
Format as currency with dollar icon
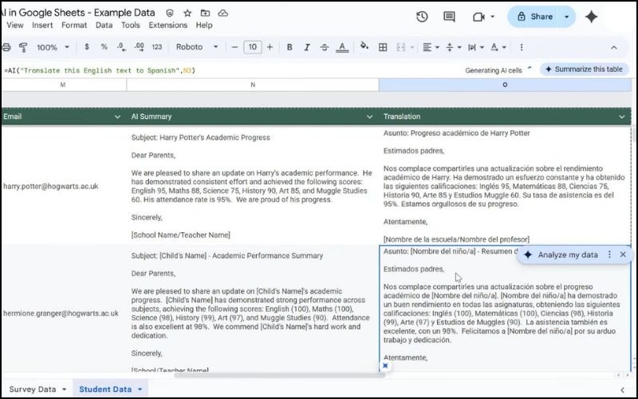coord(86,47)
